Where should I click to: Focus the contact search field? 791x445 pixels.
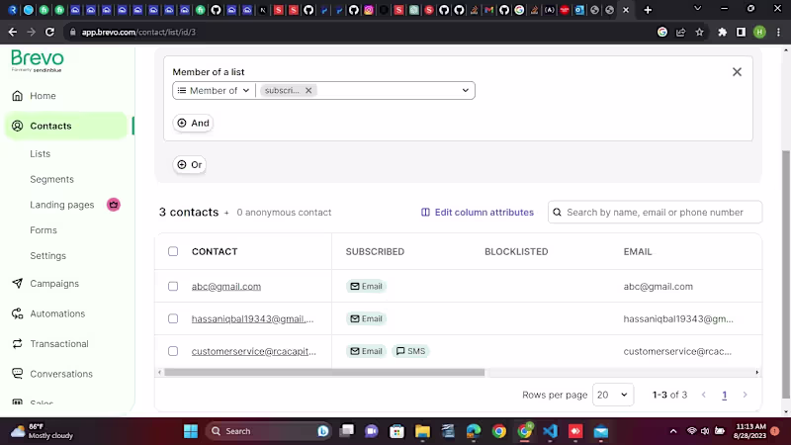(655, 213)
